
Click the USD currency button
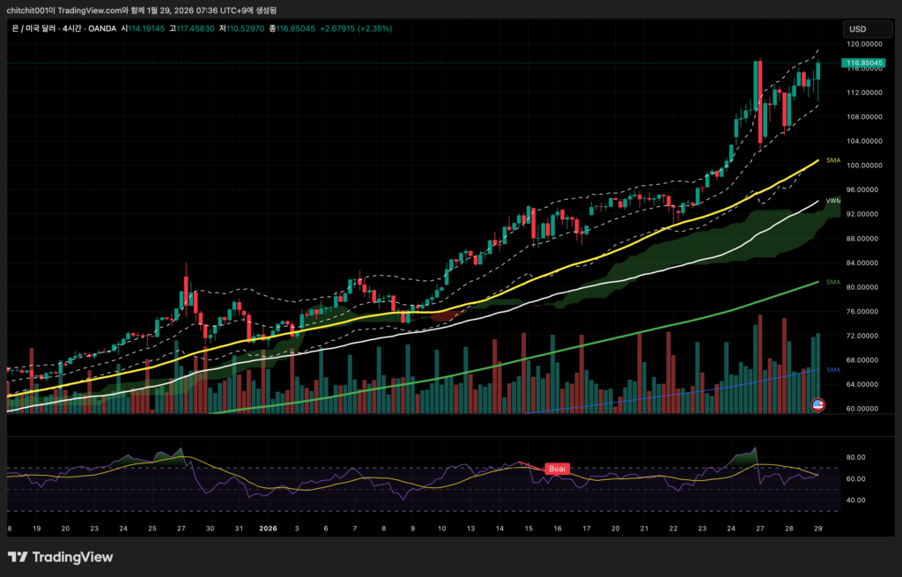coord(855,28)
